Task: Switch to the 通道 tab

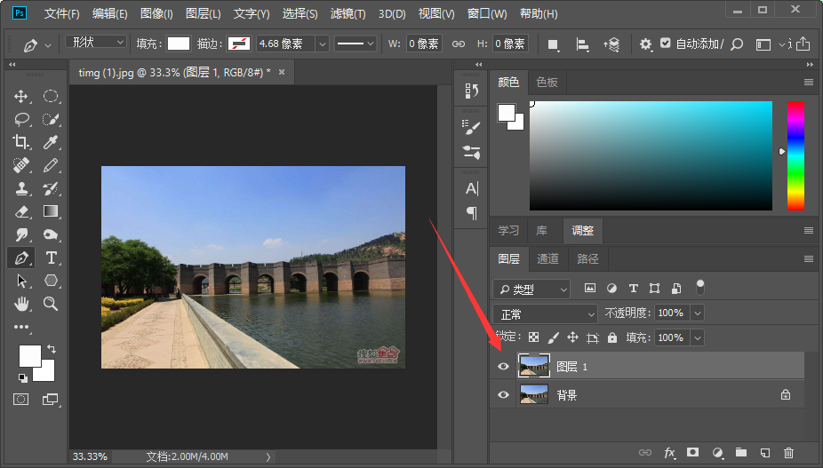Action: click(x=547, y=259)
